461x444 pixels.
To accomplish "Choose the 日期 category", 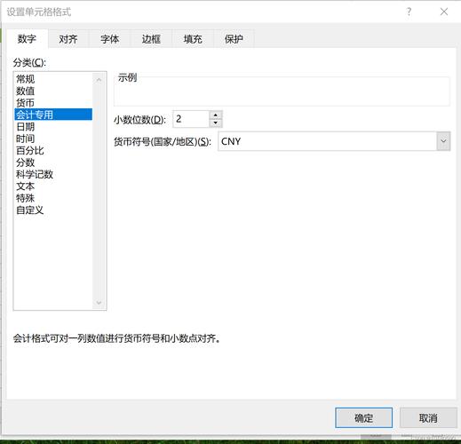I will [x=53, y=127].
